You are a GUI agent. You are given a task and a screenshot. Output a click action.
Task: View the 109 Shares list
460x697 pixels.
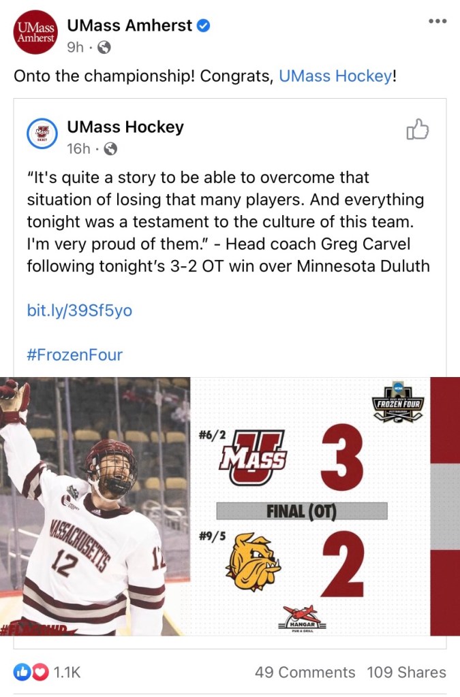(406, 672)
